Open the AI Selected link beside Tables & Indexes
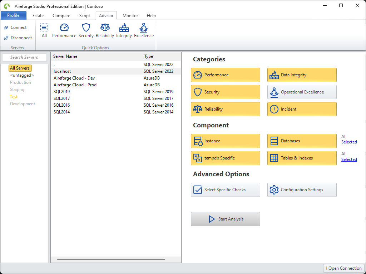366x274 pixels. pyautogui.click(x=349, y=159)
